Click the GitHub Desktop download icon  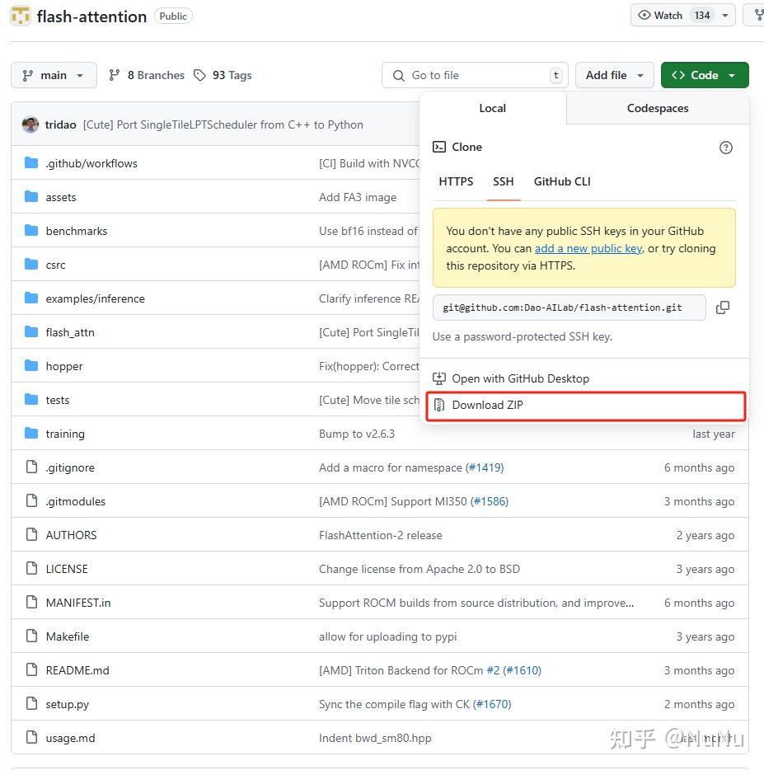439,378
